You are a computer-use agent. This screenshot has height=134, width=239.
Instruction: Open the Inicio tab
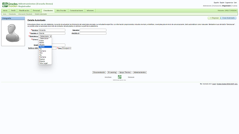(x=5, y=11)
